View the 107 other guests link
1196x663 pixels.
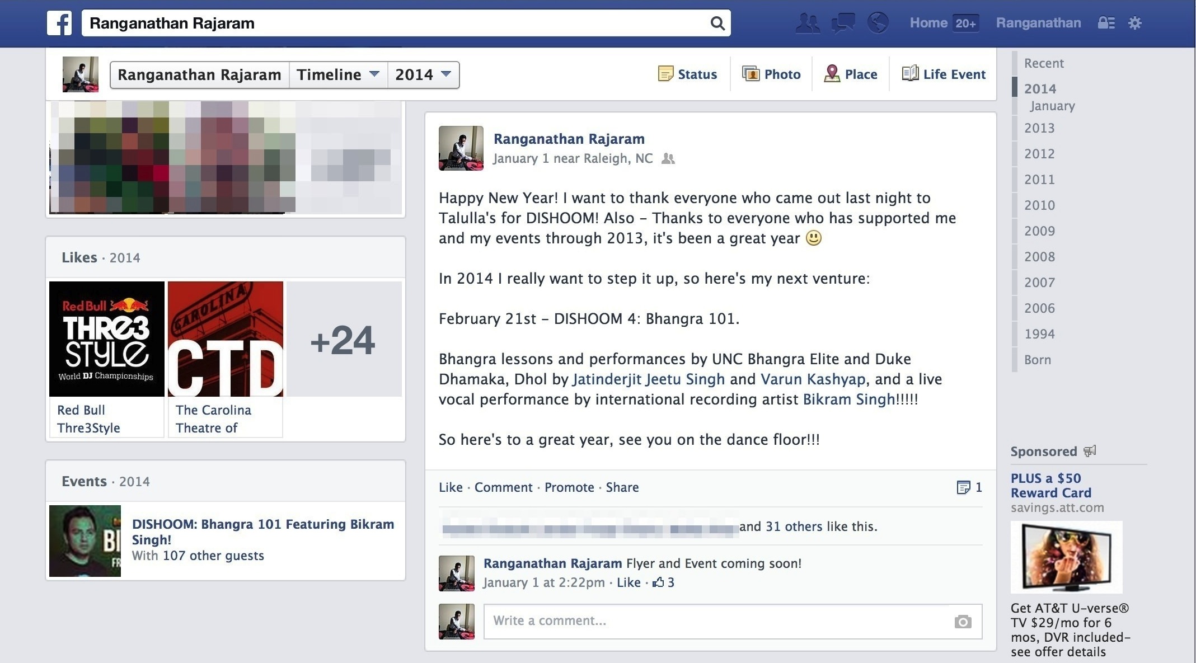[x=213, y=556]
